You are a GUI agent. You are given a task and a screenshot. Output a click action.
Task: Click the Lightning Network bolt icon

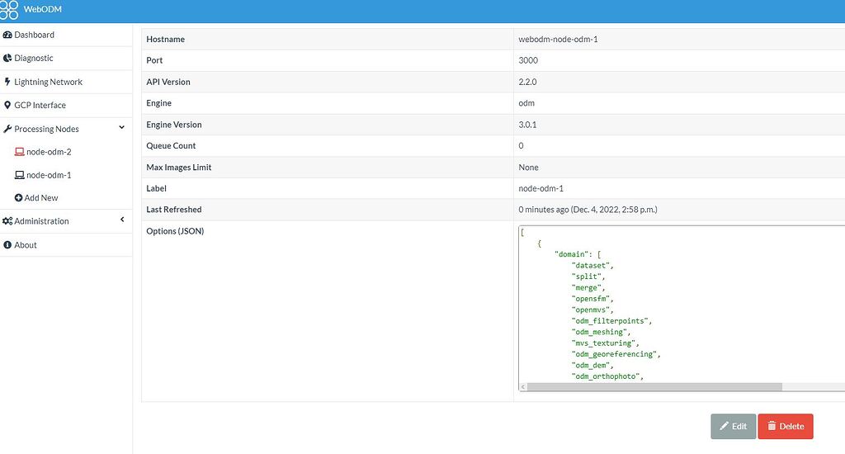(7, 82)
